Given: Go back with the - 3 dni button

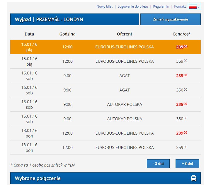Looking at the screenshot, I should coord(158,164).
